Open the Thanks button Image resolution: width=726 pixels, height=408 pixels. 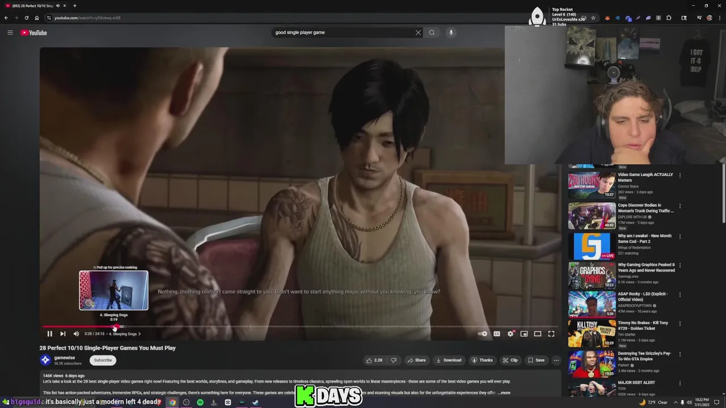click(482, 360)
